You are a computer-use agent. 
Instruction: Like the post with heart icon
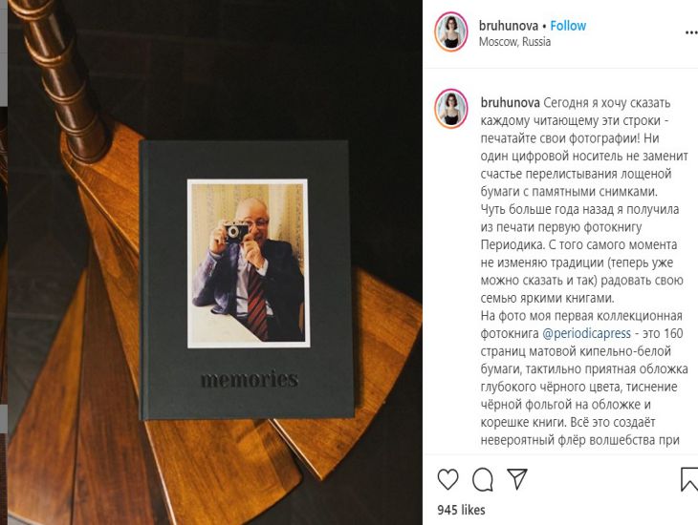click(447, 479)
